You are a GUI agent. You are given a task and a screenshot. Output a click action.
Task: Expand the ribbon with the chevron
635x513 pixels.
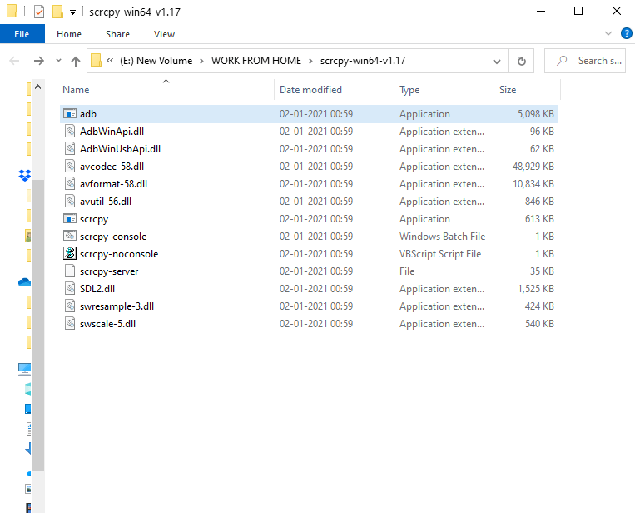(608, 33)
